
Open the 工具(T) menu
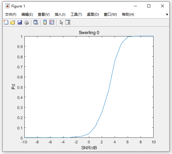(76, 15)
